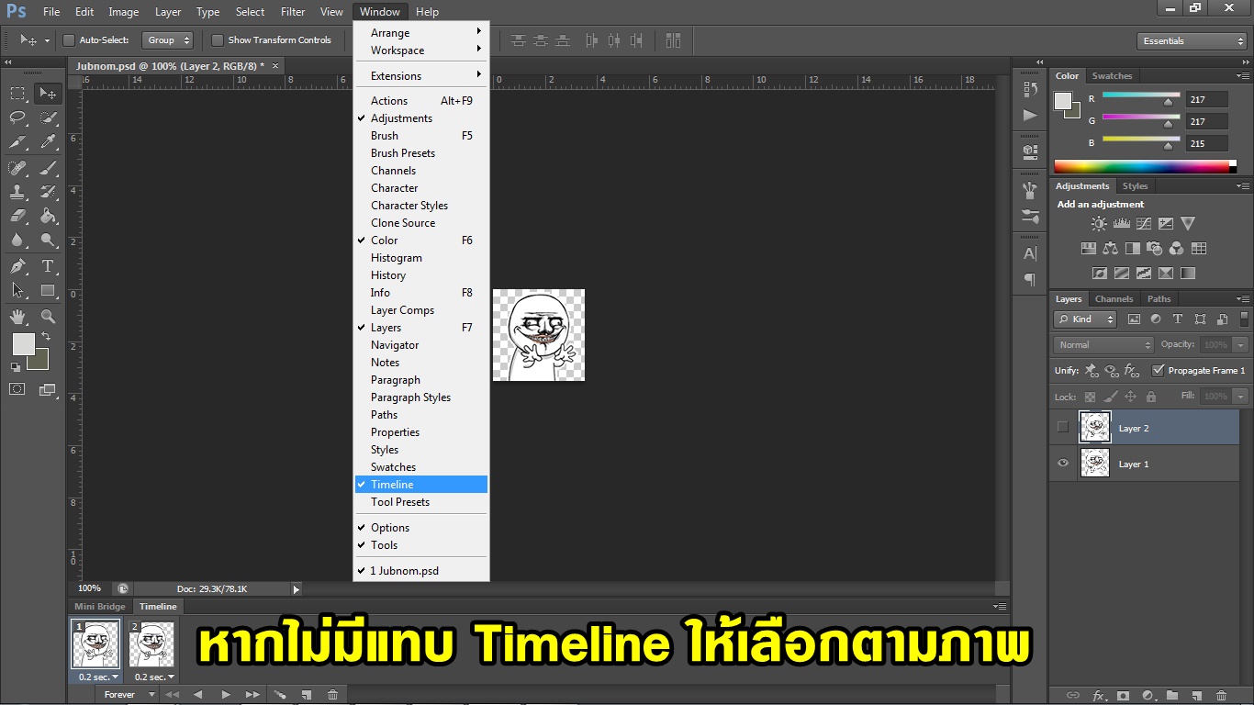
Task: Add a Levels adjustment
Action: coord(1121,223)
